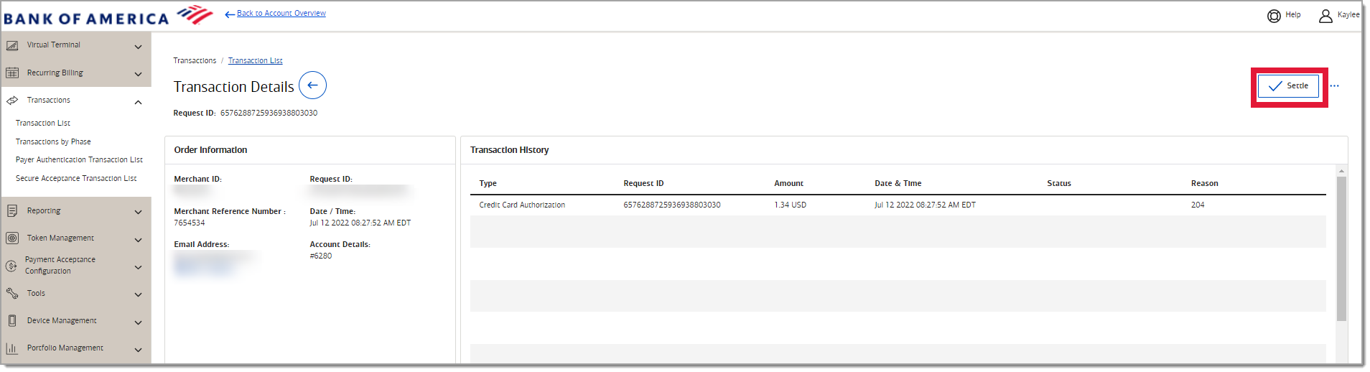Click the circular back arrow beside Transaction Details

click(x=312, y=85)
